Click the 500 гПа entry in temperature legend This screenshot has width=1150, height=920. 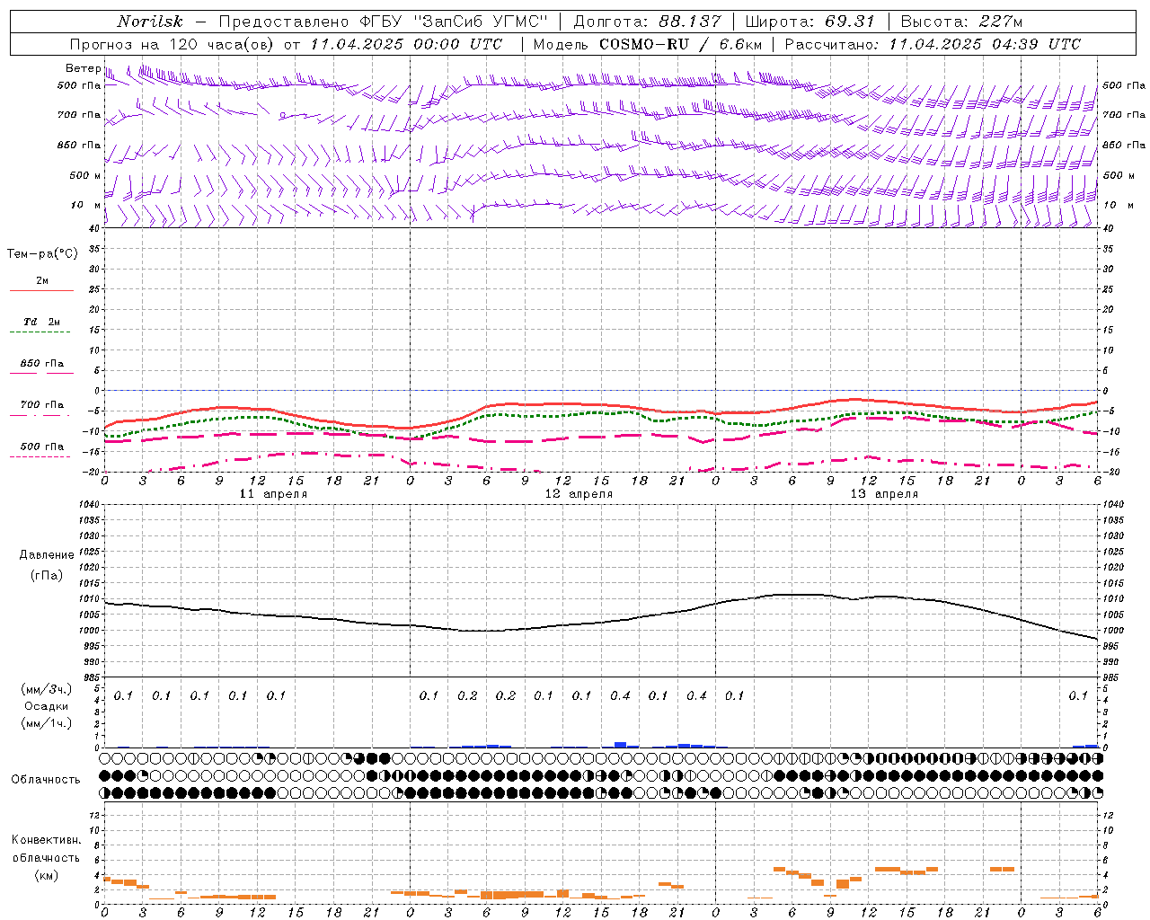pyautogui.click(x=42, y=447)
